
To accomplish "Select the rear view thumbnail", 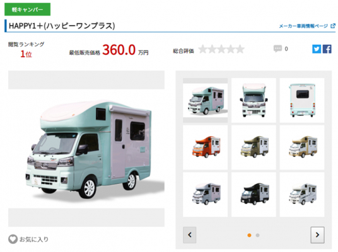I will [302, 100].
